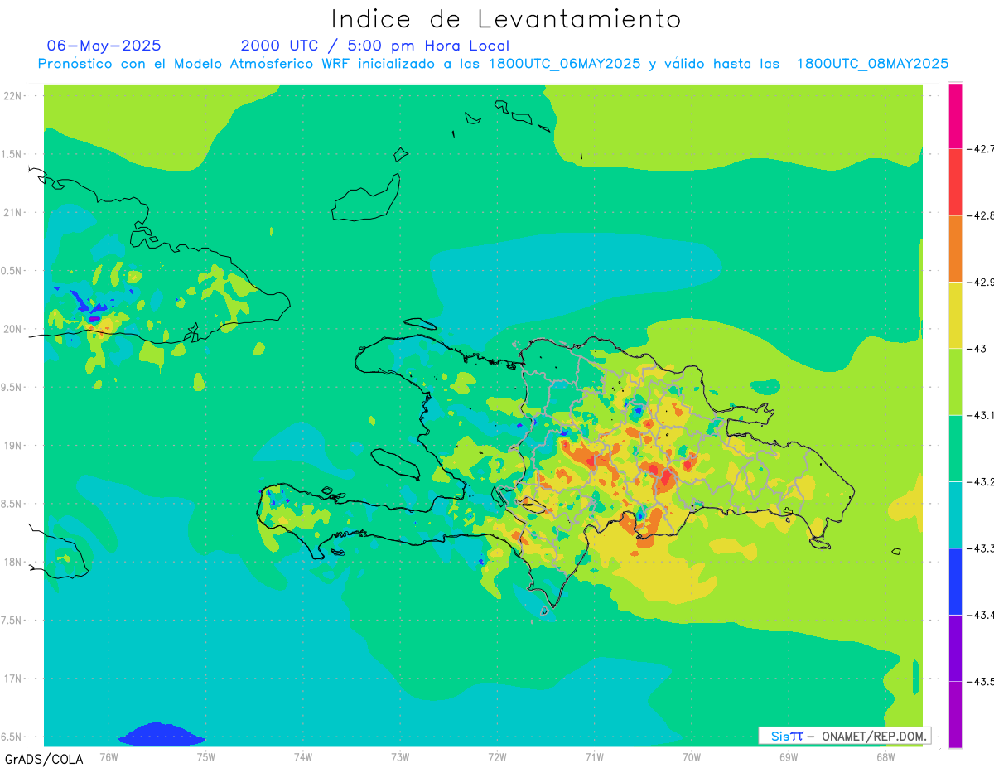This screenshot has width=994, height=768.
Task: Click the '68W' longitude label
Action: (x=885, y=756)
